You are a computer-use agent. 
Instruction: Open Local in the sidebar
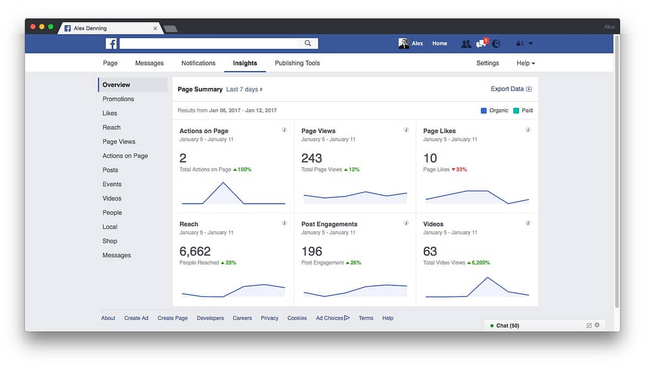110,227
